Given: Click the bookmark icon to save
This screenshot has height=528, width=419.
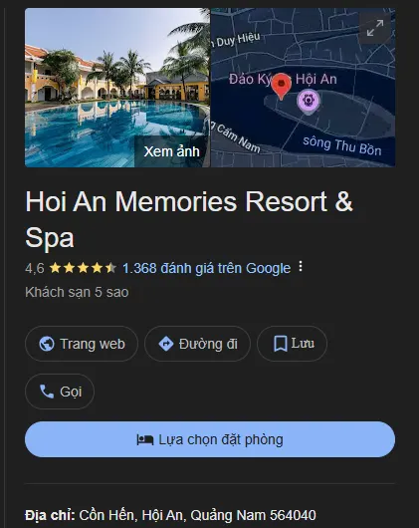Looking at the screenshot, I should (280, 344).
